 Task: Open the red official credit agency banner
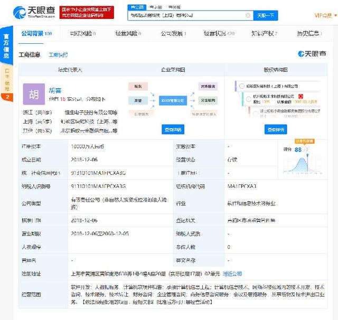point(87,13)
